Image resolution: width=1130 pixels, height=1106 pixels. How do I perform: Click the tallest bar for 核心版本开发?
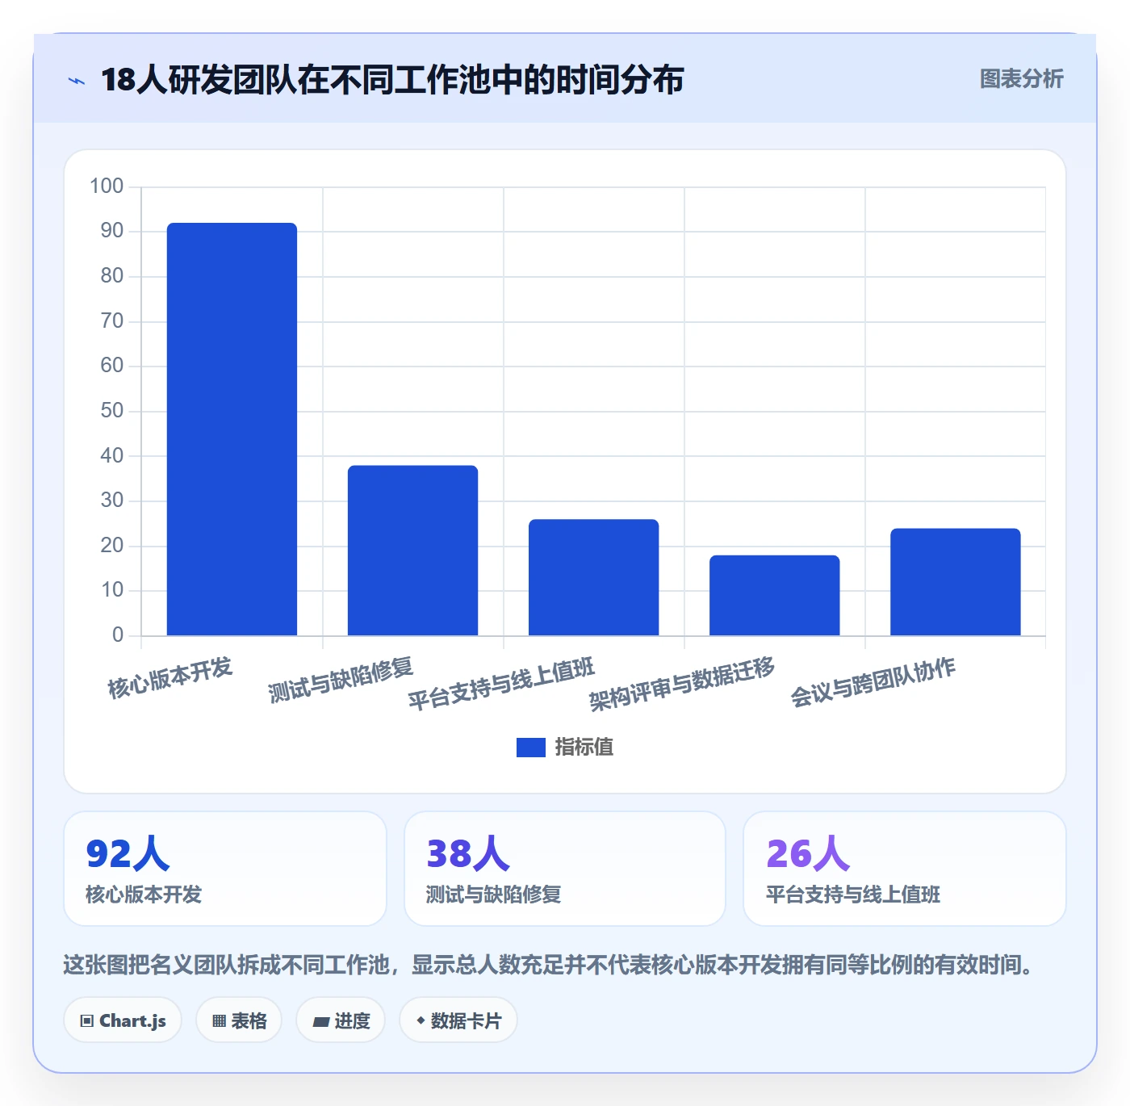click(232, 429)
